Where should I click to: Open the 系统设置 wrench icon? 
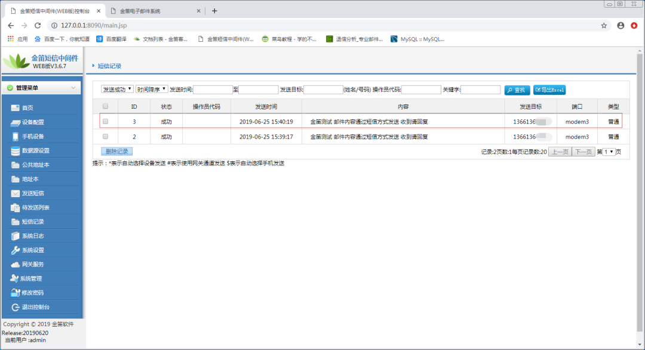pyautogui.click(x=15, y=250)
